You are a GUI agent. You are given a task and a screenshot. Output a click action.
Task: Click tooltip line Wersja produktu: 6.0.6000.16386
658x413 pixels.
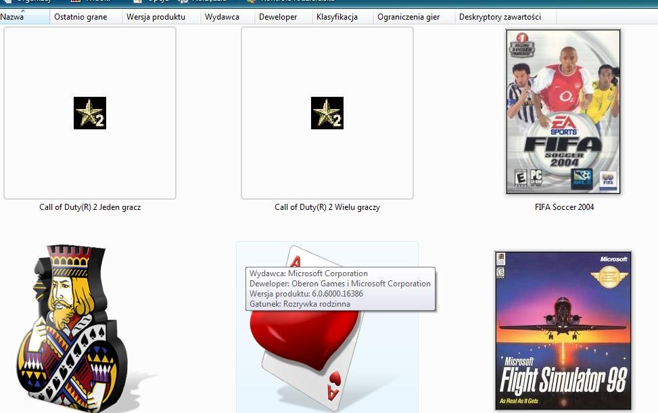(x=306, y=294)
